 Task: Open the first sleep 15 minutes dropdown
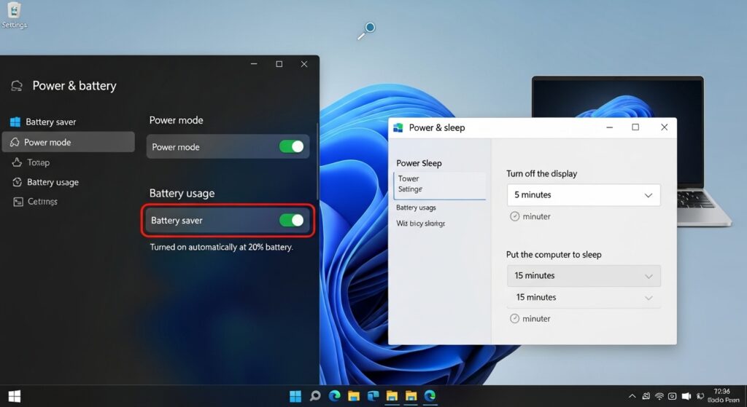(584, 276)
